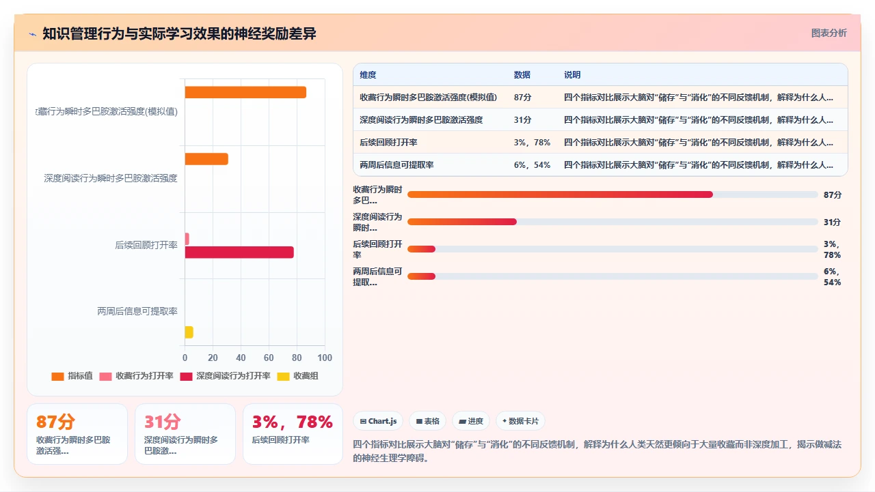
Task: Toggle the 指标值 legend entry
Action: click(x=72, y=376)
